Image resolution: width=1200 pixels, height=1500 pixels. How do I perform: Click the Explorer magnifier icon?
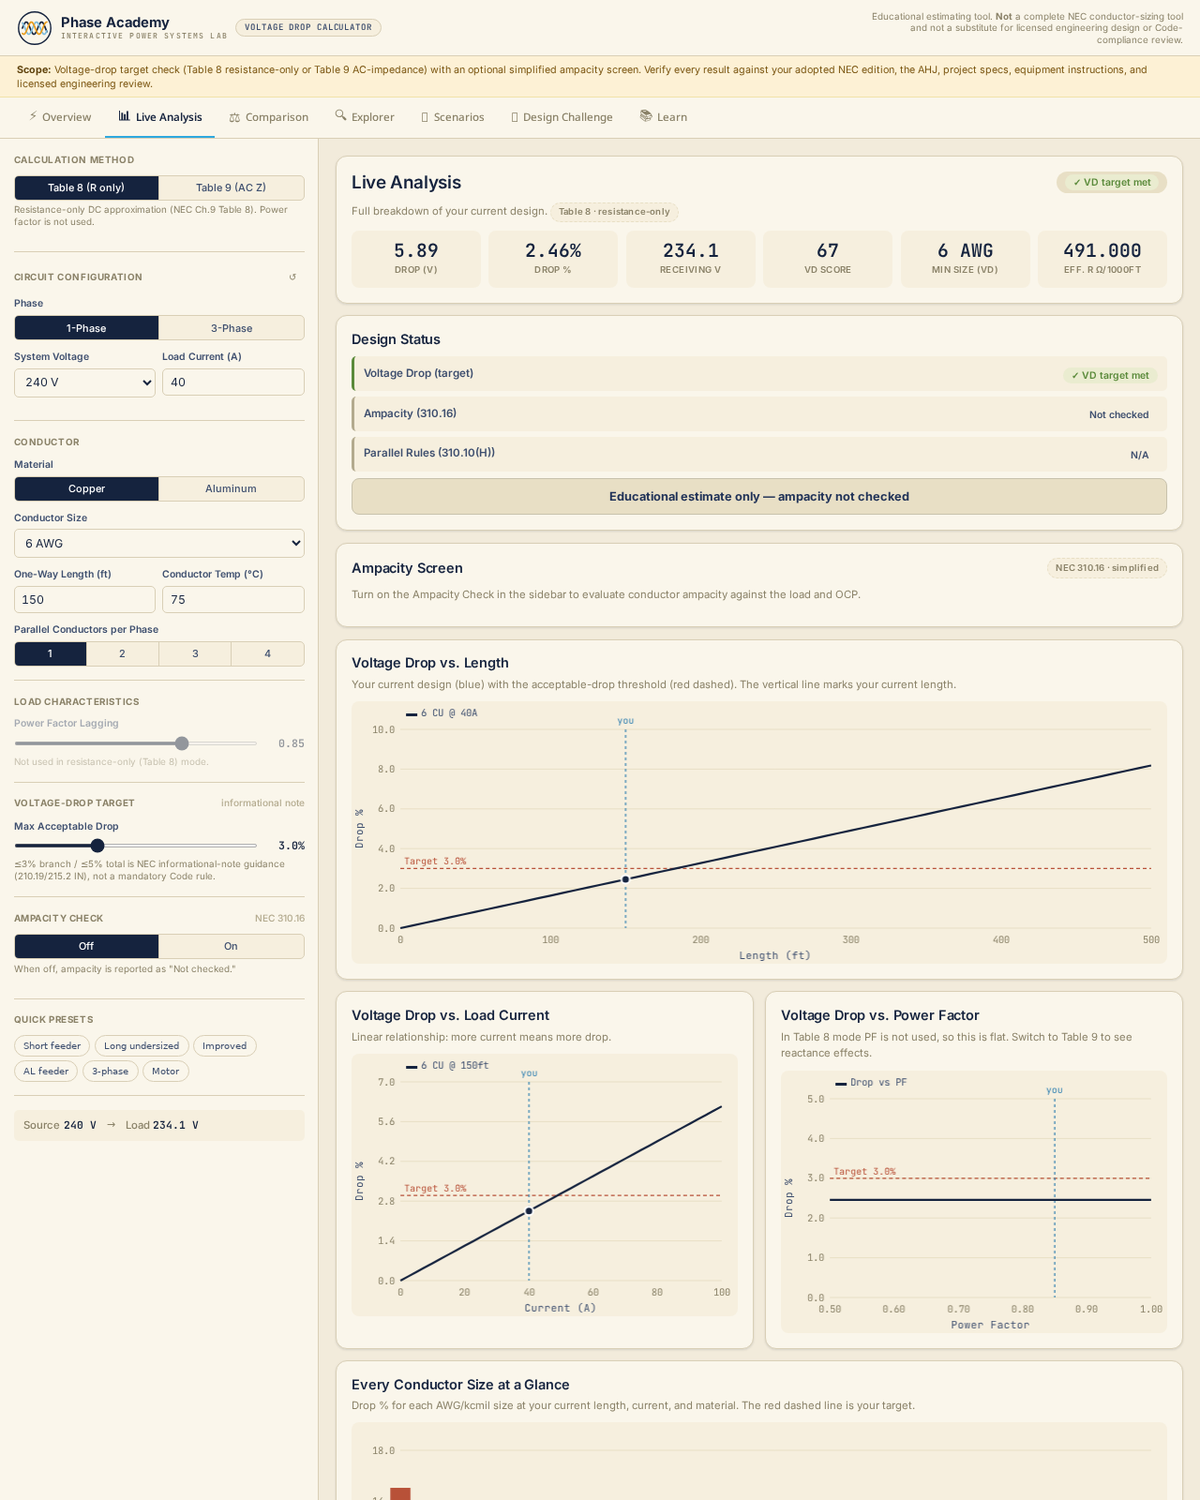340,116
